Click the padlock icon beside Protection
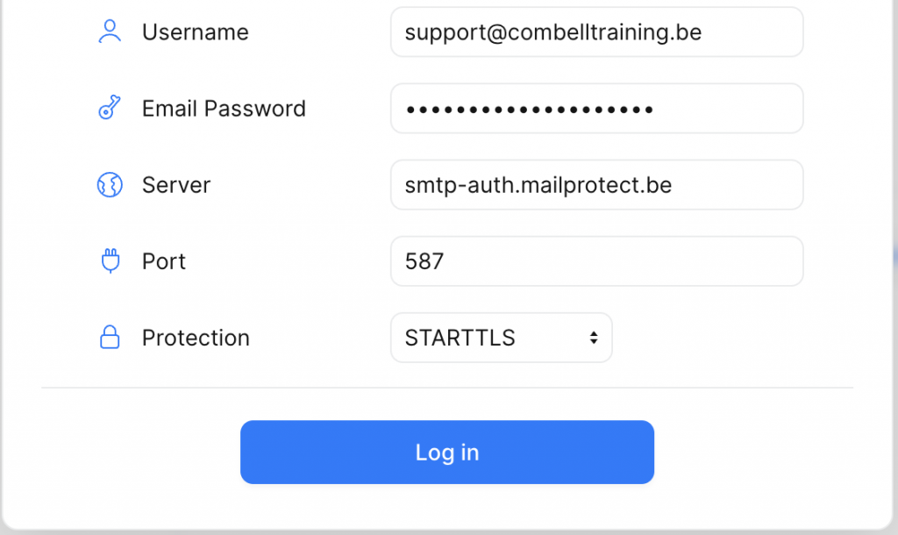Image resolution: width=898 pixels, height=535 pixels. click(x=110, y=338)
